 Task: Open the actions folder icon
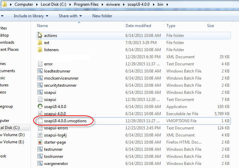40,36
